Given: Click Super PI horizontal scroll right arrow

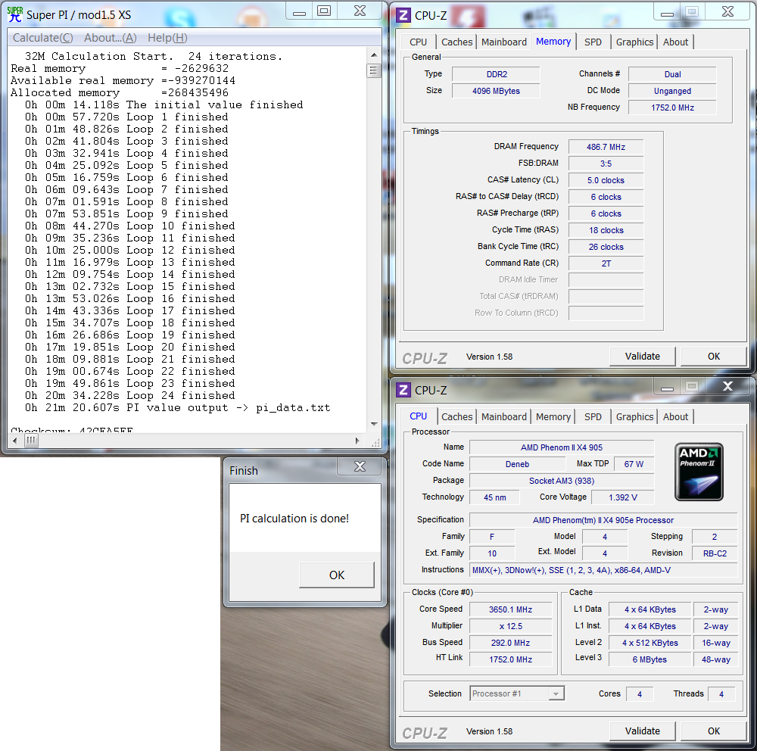Looking at the screenshot, I should pos(357,441).
